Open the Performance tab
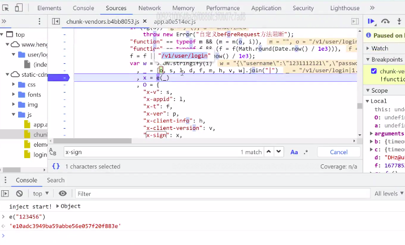Viewport: 405px width, 245px height. (223, 8)
